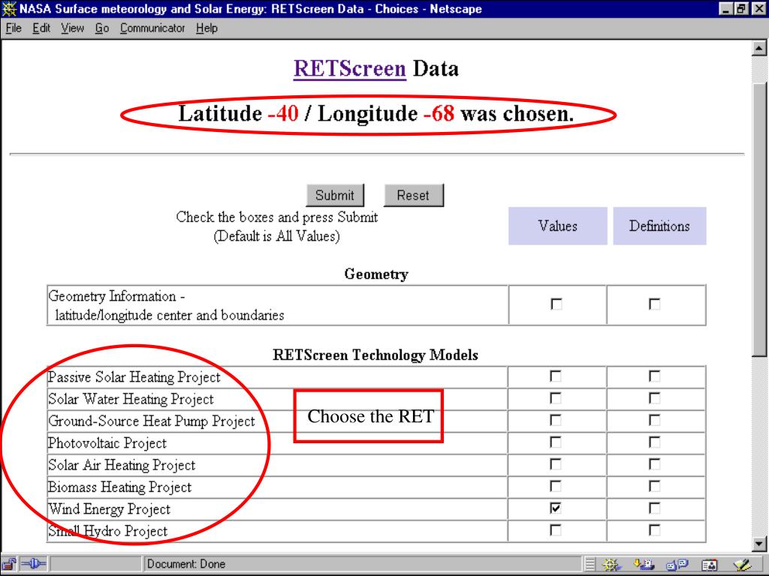Click 'Document: Done' status bar text
The image size is (769, 576).
tap(186, 564)
